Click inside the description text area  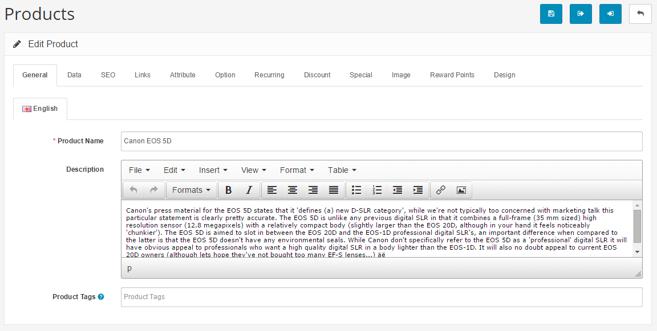click(376, 229)
